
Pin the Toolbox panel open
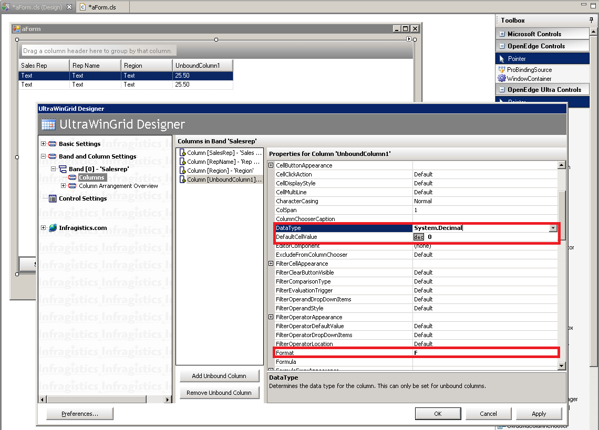(591, 20)
